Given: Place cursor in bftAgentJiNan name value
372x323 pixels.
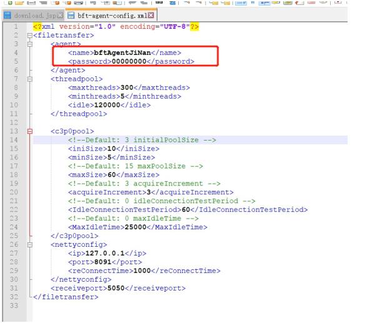Looking at the screenshot, I should point(122,52).
